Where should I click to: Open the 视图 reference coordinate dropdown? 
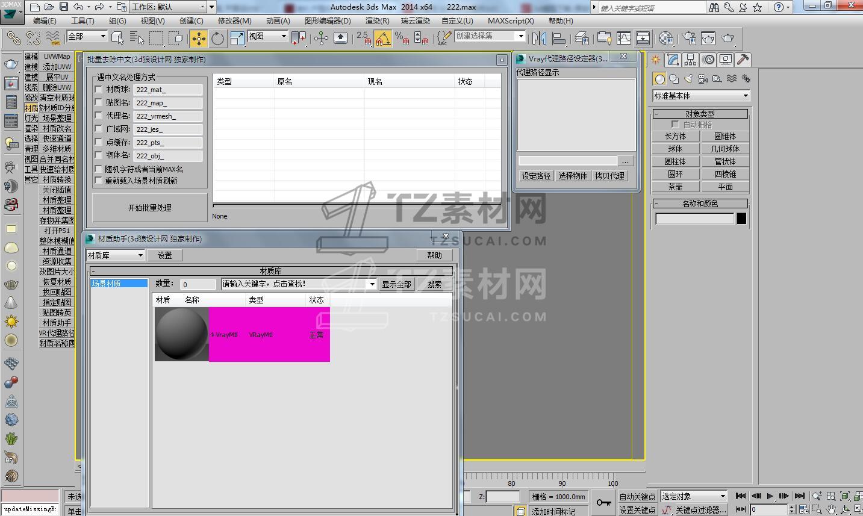(267, 36)
